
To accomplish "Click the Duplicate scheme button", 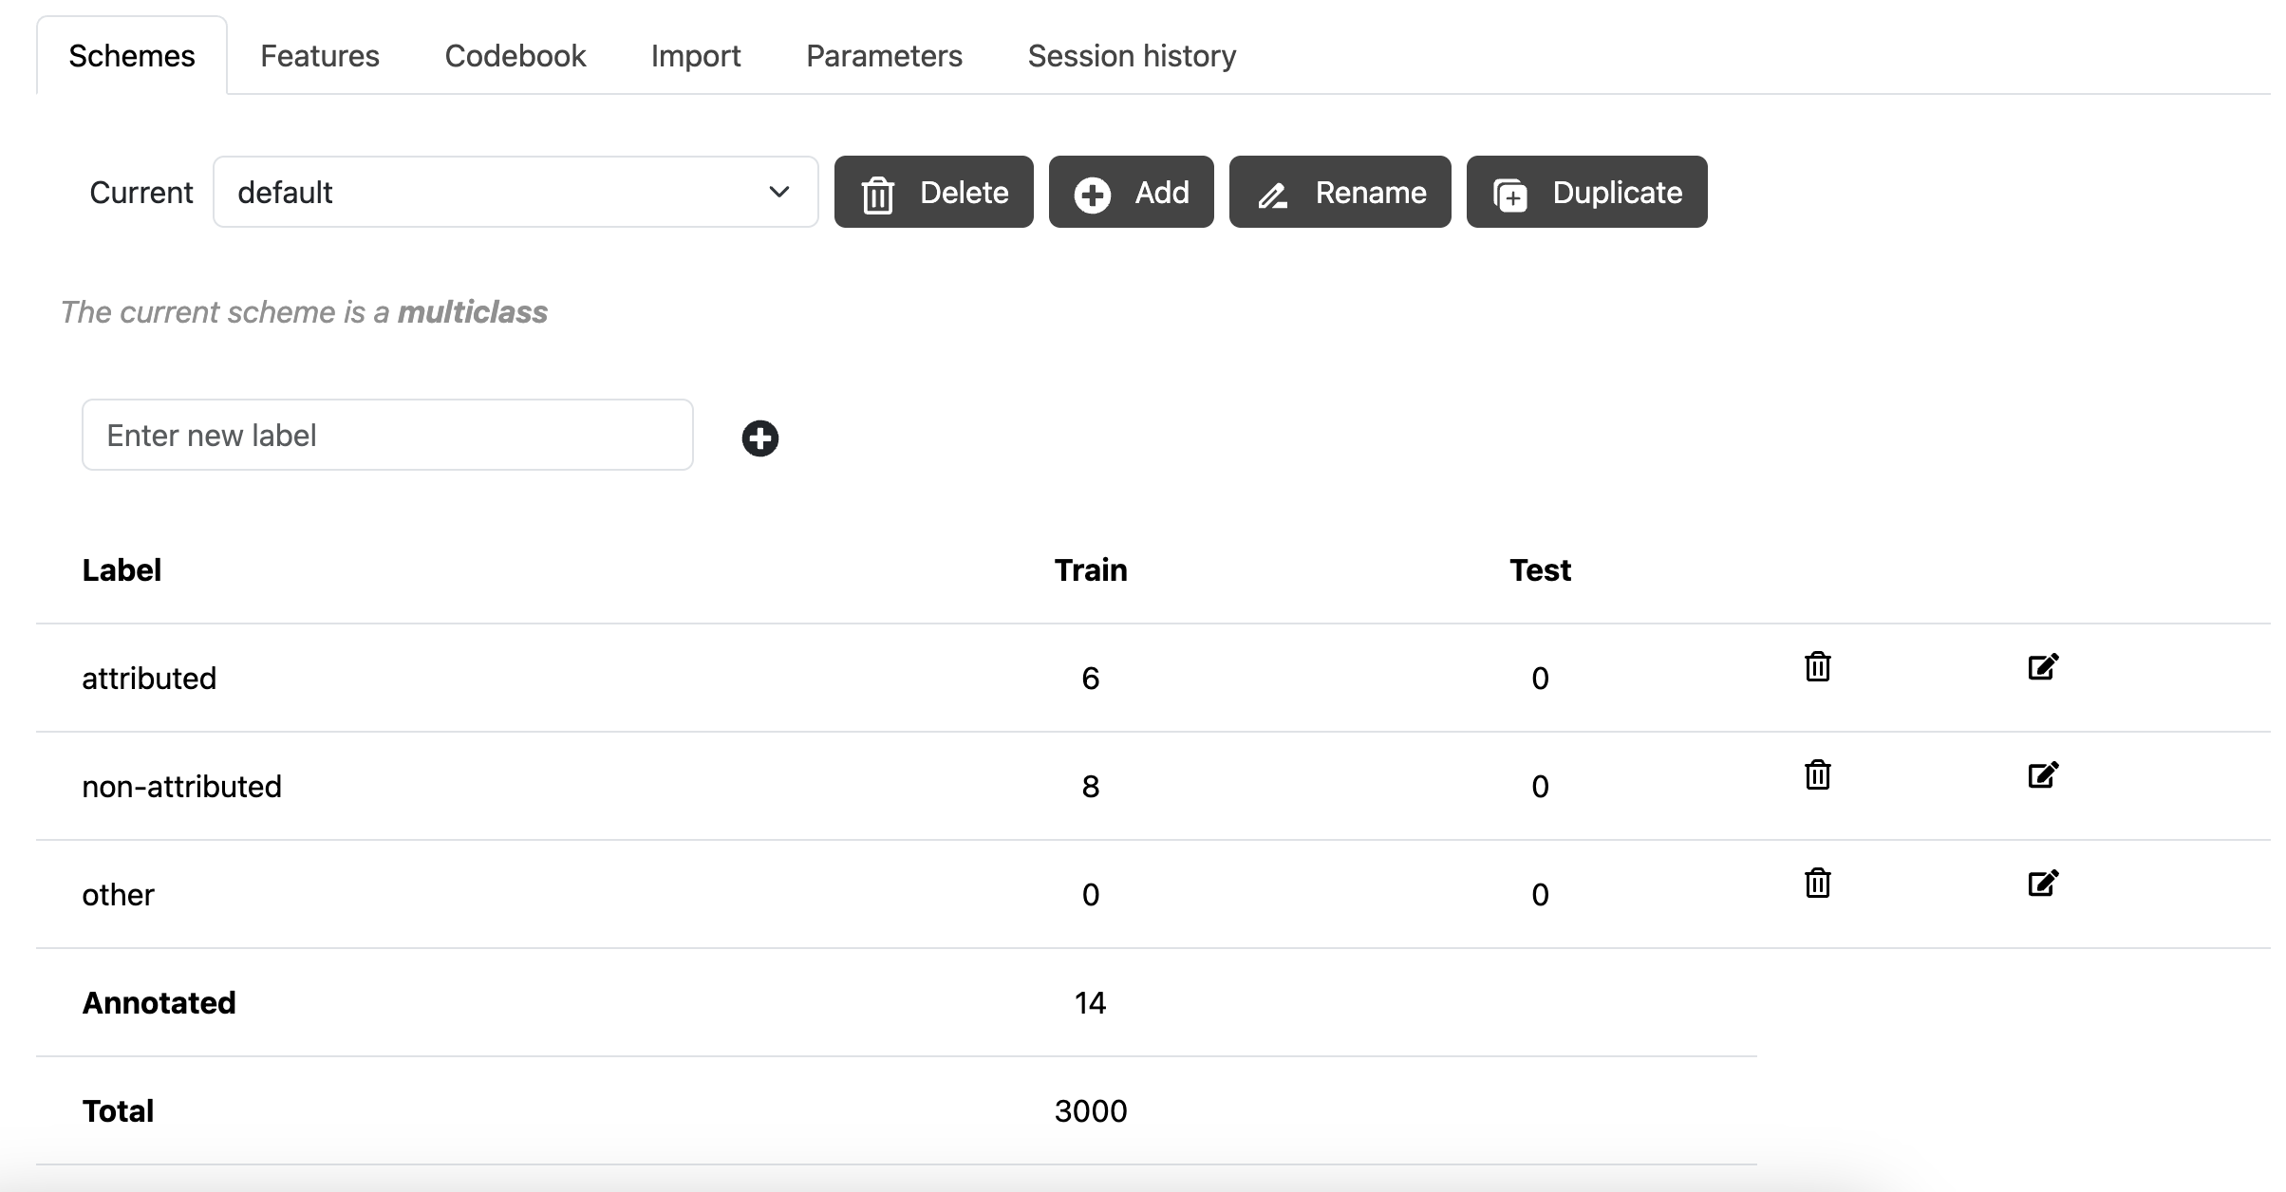I will 1587,192.
